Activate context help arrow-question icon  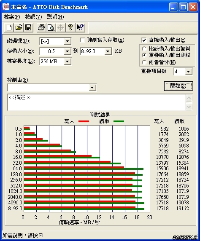pyautogui.click(x=80, y=28)
